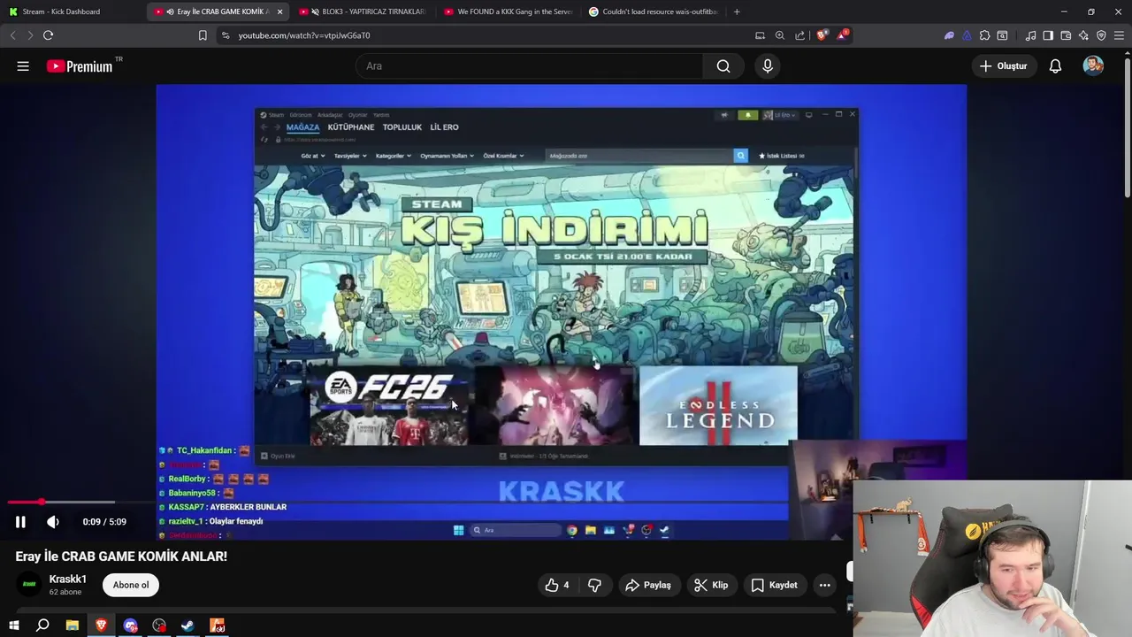Like the video with thumbs up
The width and height of the screenshot is (1132, 637).
pos(558,585)
